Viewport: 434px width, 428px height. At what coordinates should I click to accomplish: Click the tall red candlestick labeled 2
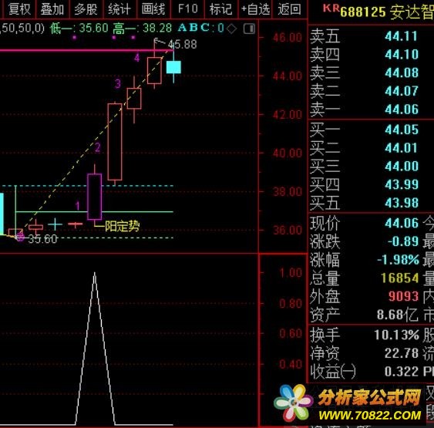115,142
